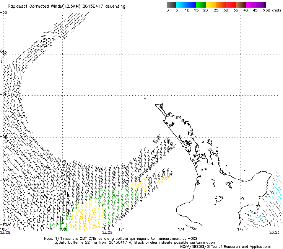Click the gray 0-5 knots color swatch
283x249 pixels.
(x=171, y=5)
